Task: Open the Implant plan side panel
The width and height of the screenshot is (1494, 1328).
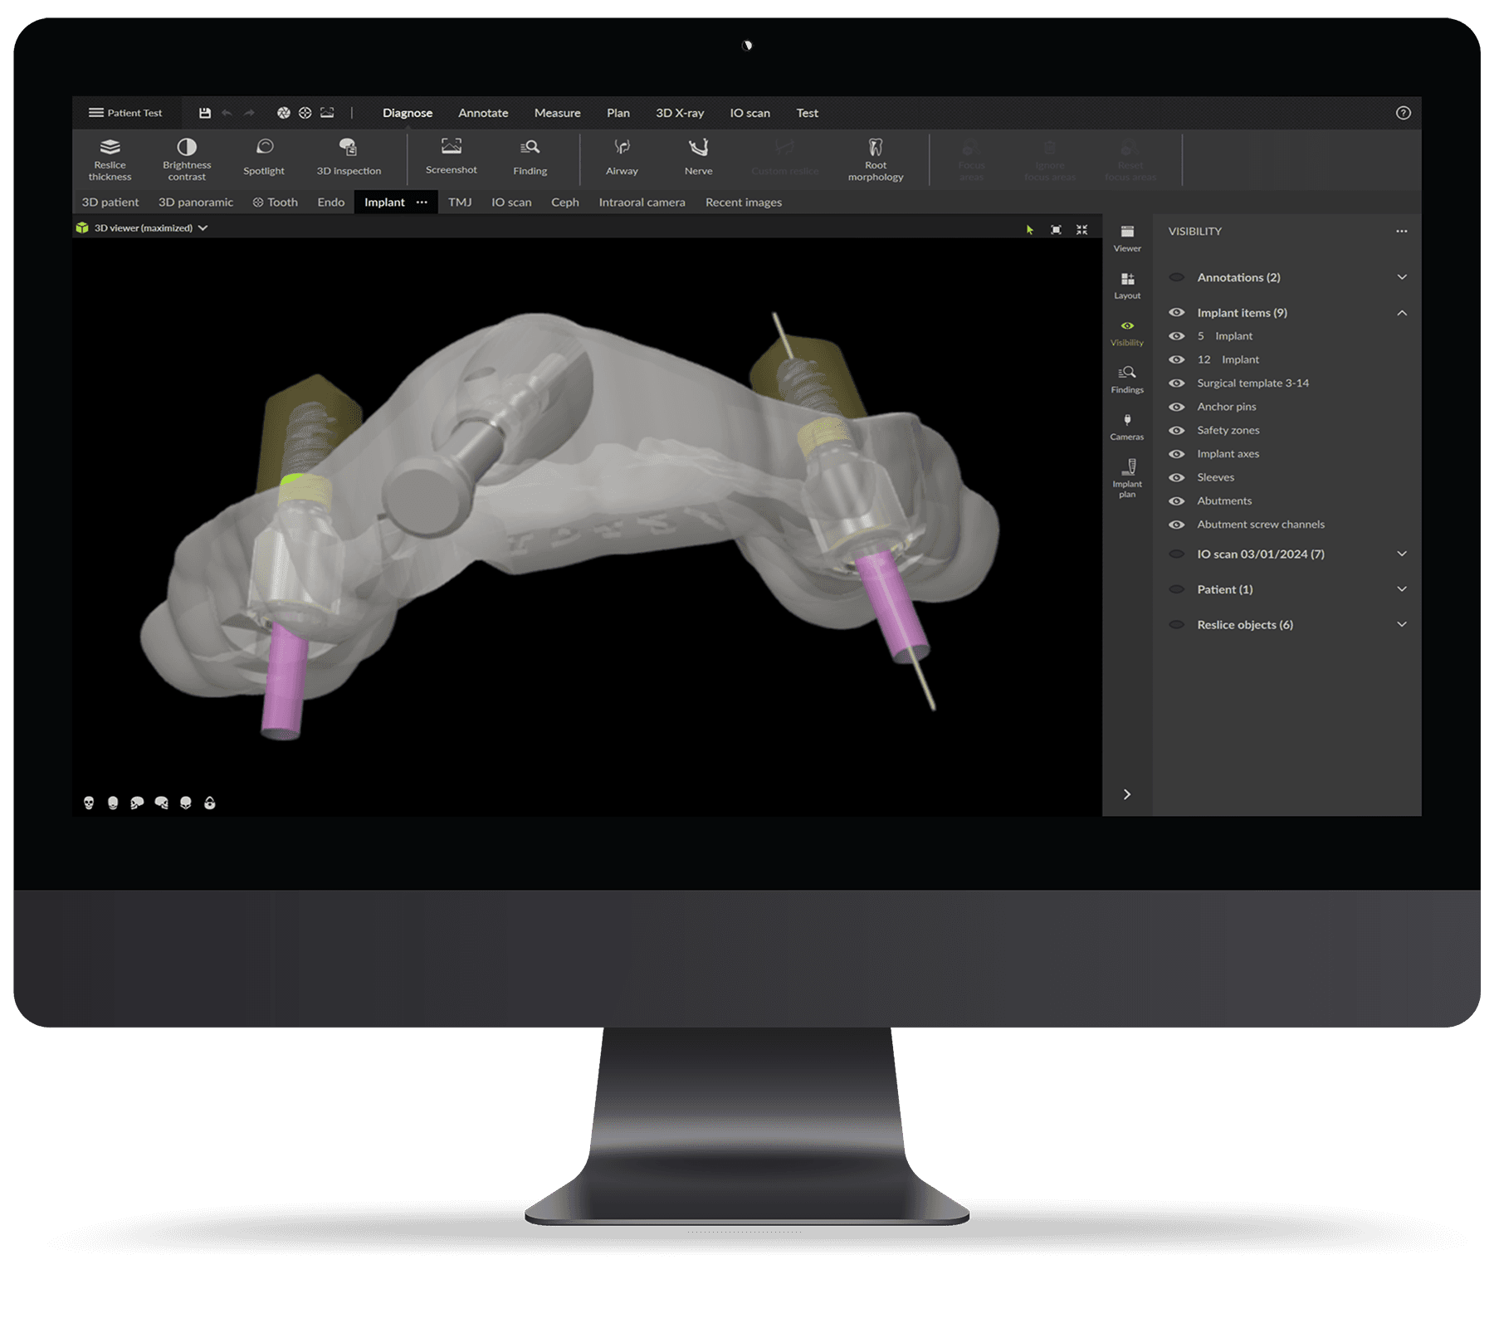Action: coord(1127,478)
